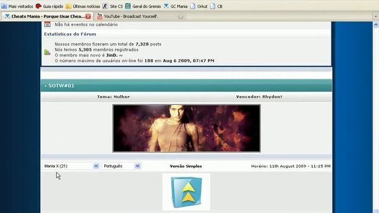
Task: Click the Estatísticas do Fórum heading
Action: (x=70, y=34)
